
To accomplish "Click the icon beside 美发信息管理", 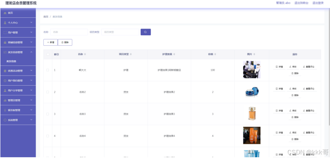I will (5, 52).
